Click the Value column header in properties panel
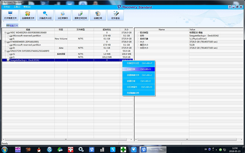 coord(216,29)
